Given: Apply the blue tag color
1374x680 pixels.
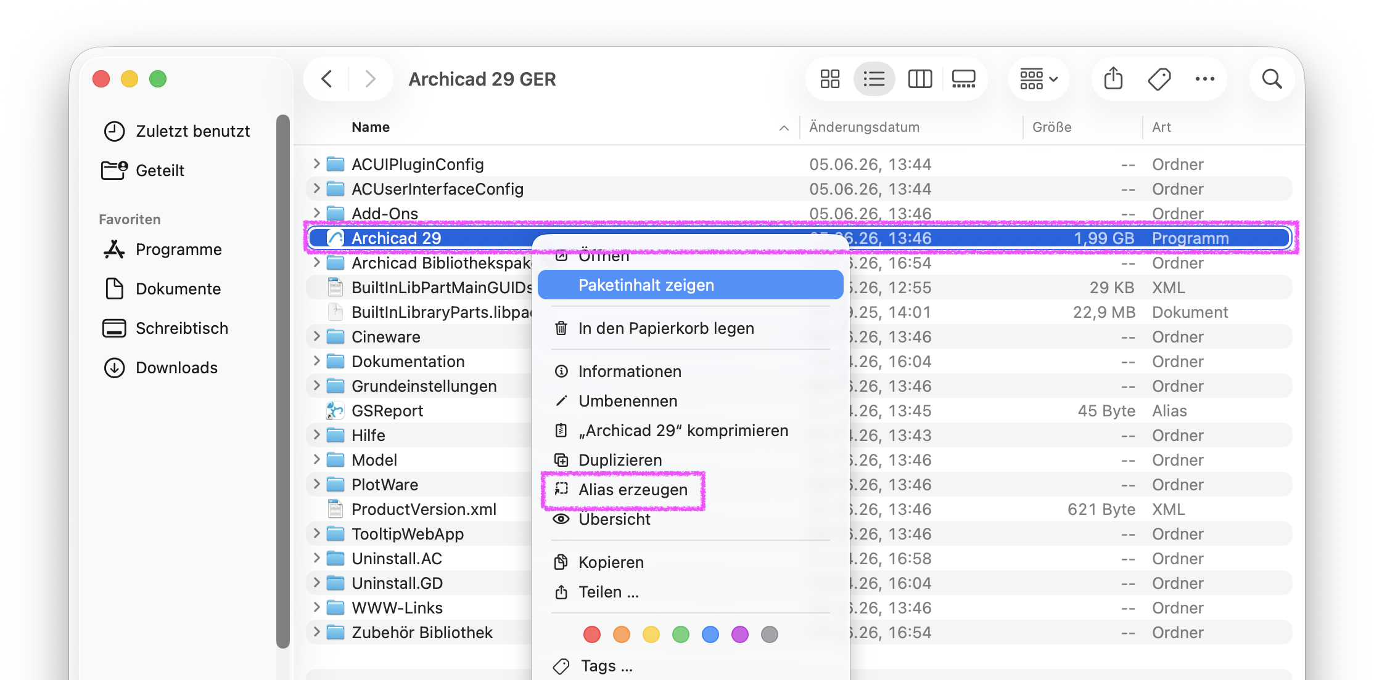Looking at the screenshot, I should [x=710, y=634].
